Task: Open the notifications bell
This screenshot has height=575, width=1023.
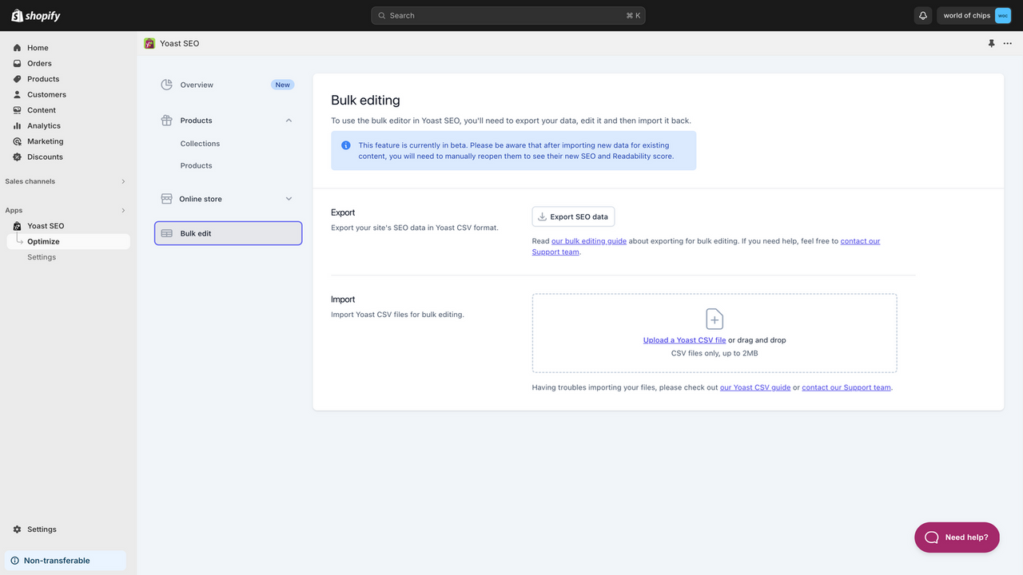Action: click(923, 15)
